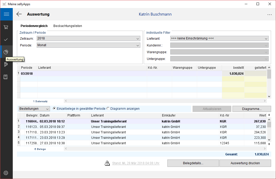276x179 pixels.
Task: Select the 'Diagramm anzeigen' radio button
Action: [108, 109]
